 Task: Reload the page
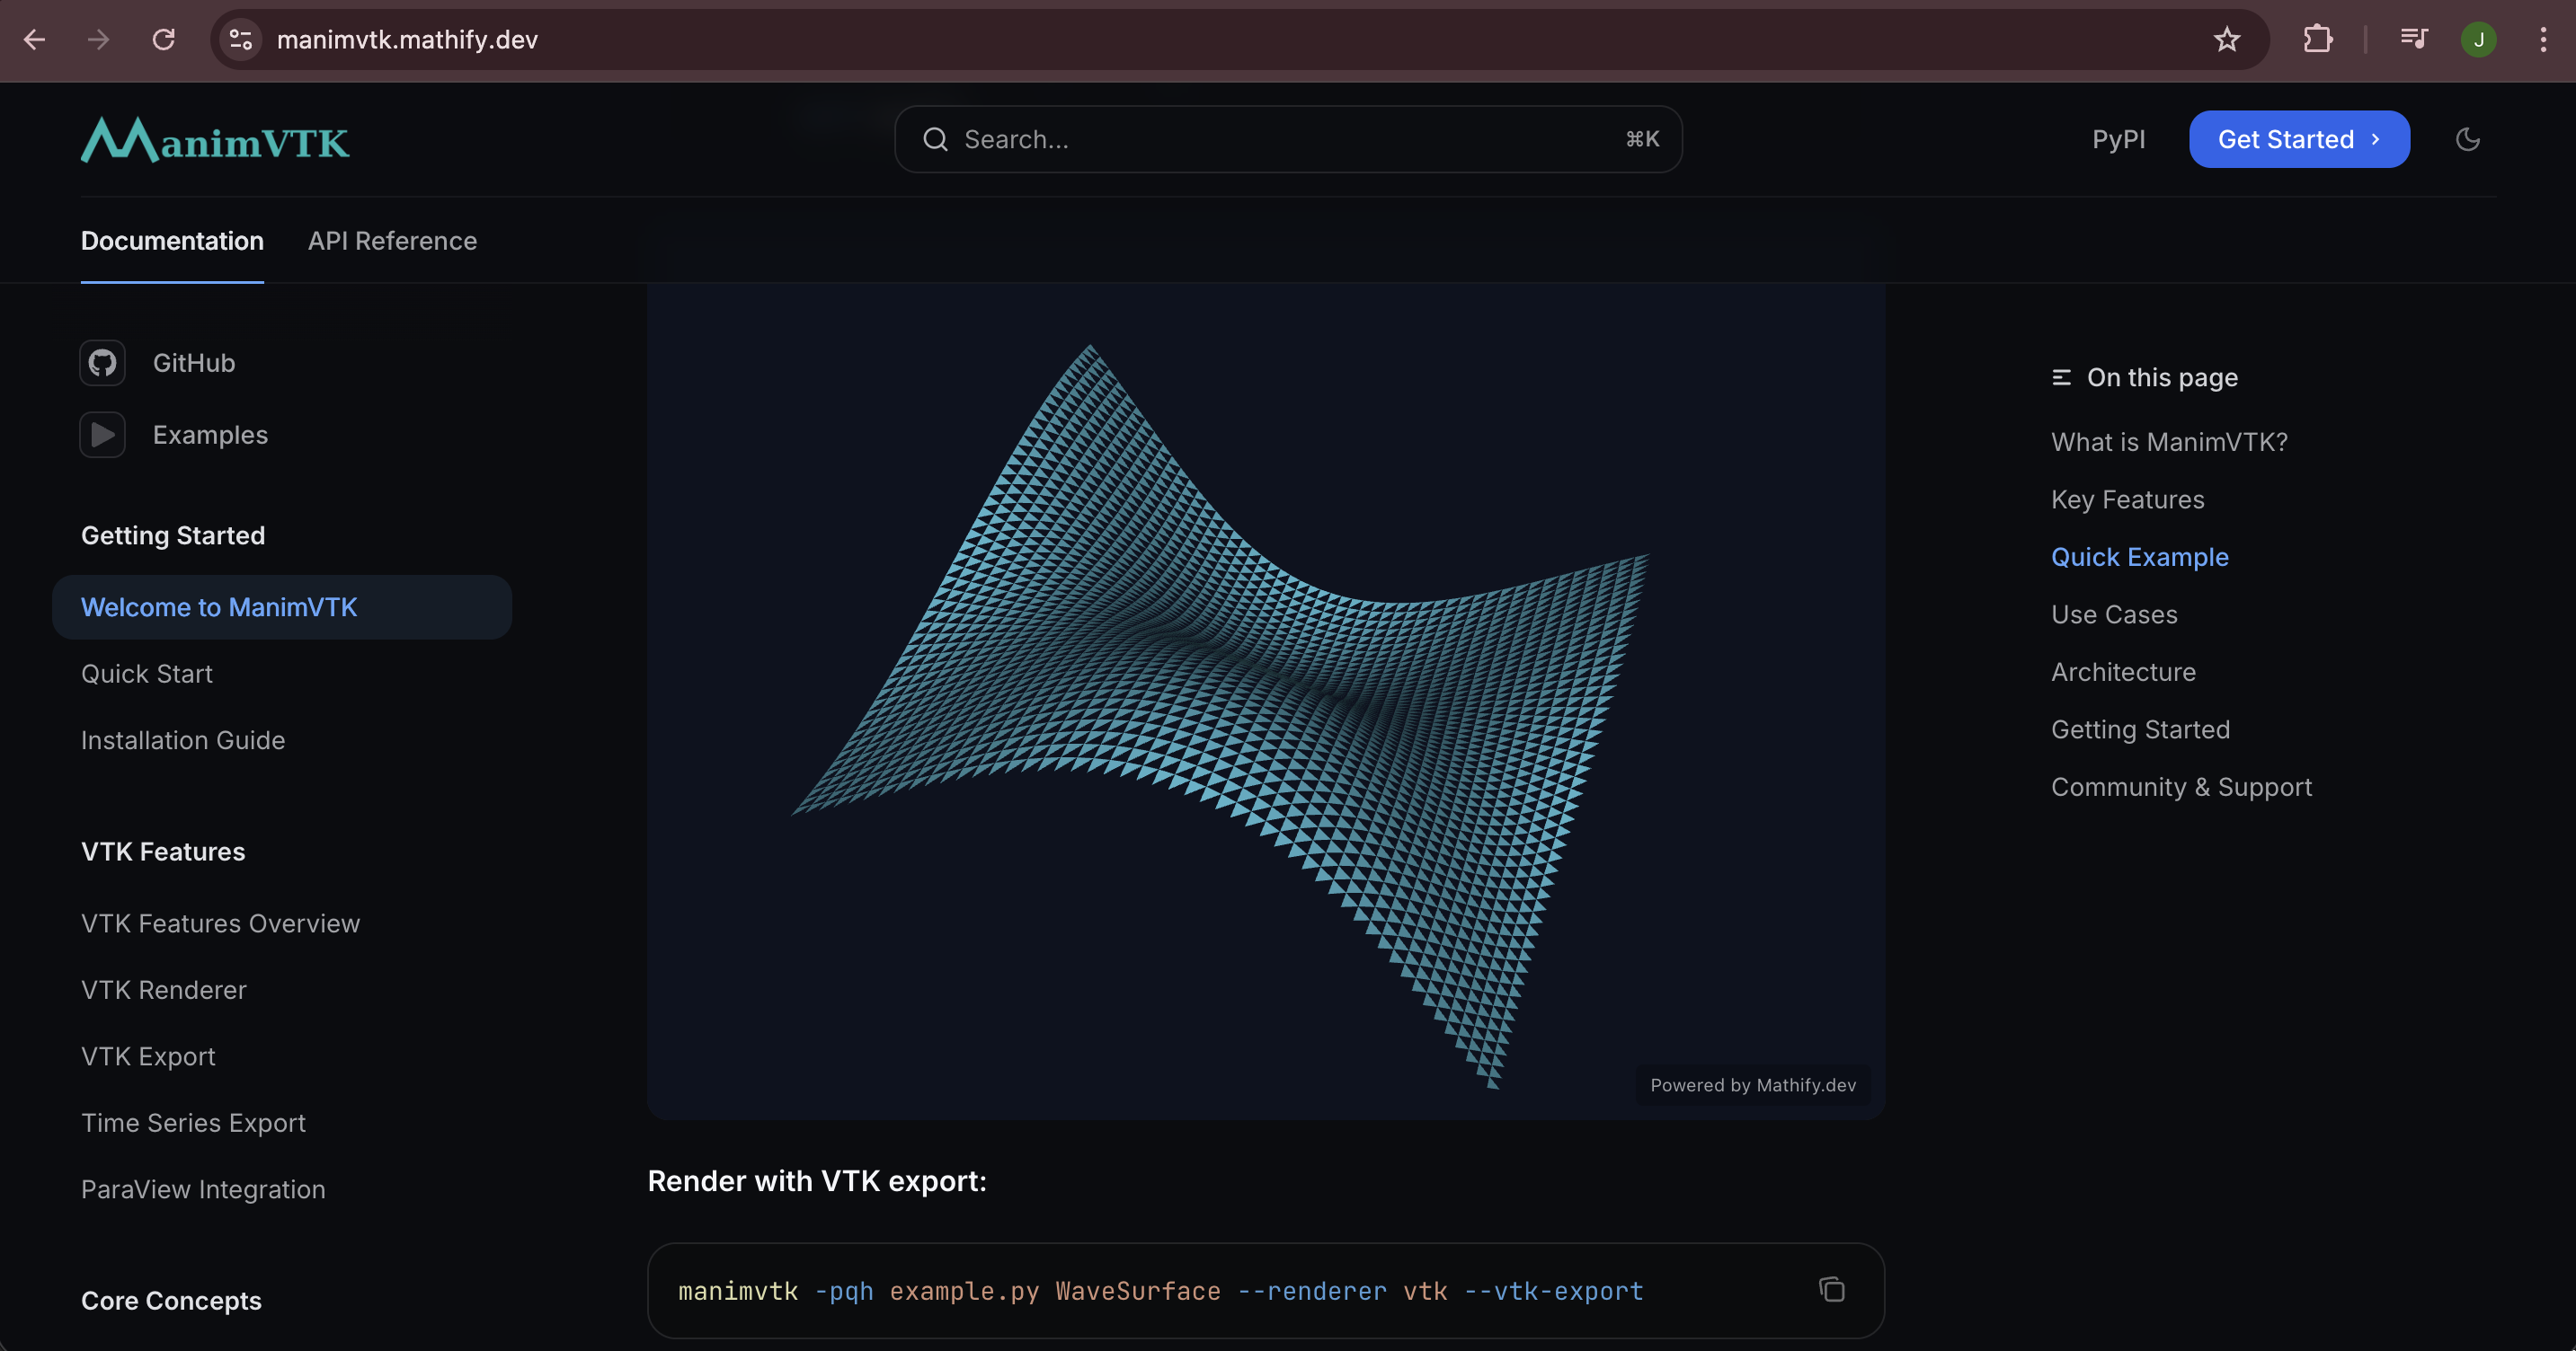click(163, 40)
